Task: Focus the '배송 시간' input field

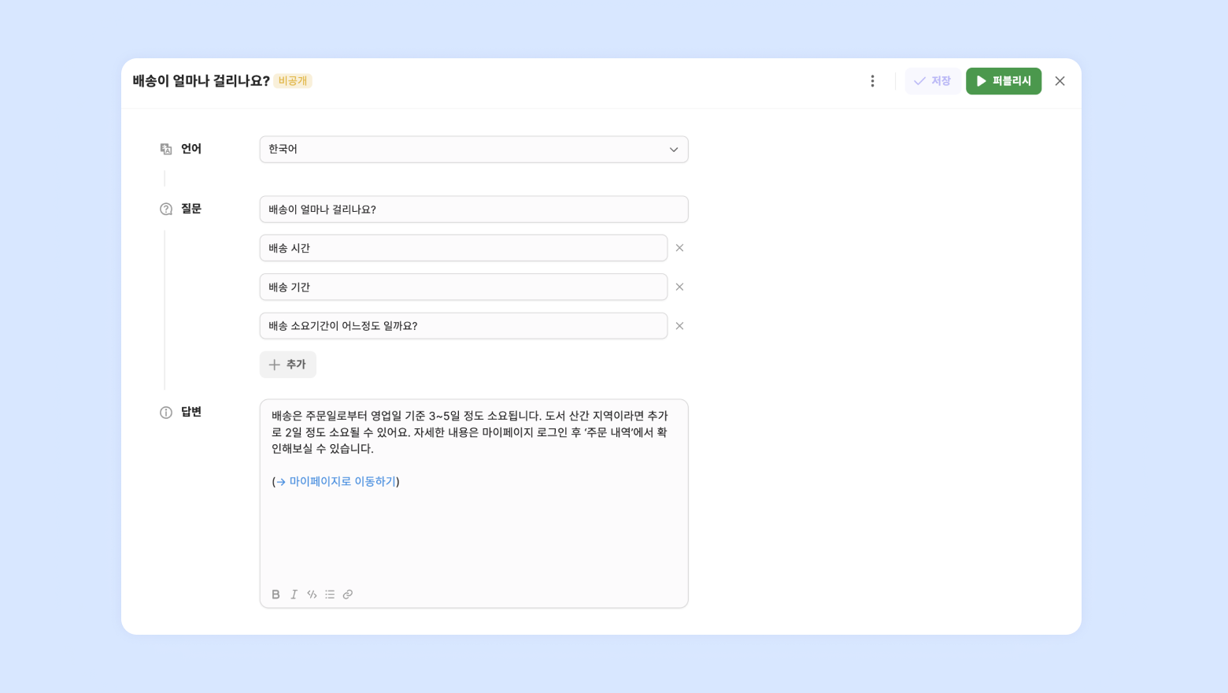Action: point(464,248)
